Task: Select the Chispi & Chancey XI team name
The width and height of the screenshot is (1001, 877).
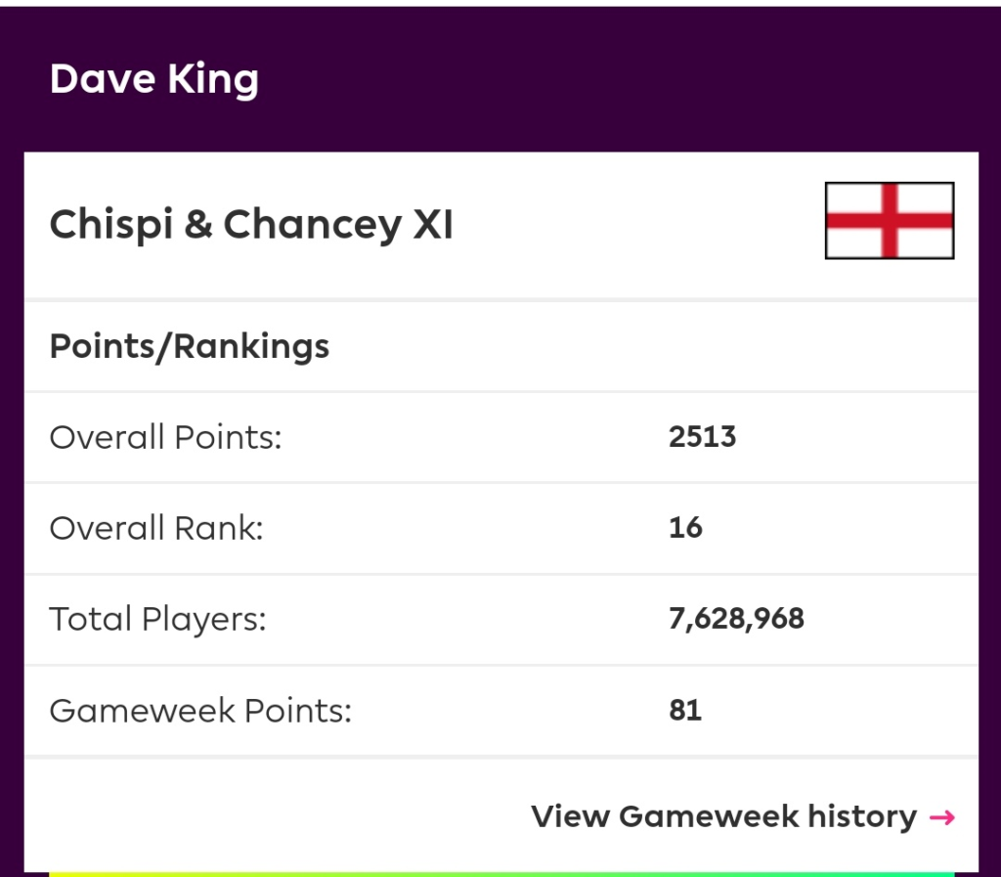Action: (x=251, y=226)
